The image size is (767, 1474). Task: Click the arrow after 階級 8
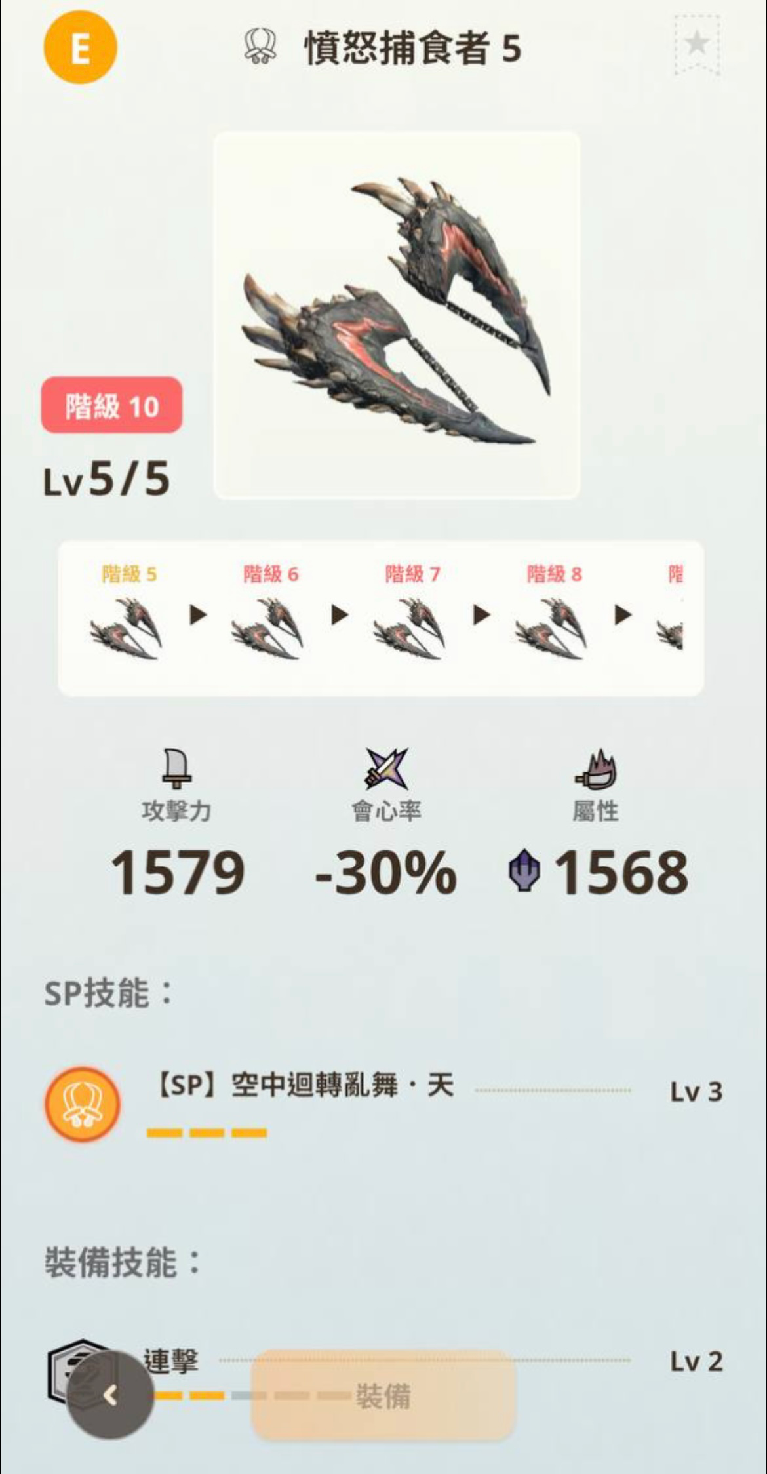coord(623,615)
